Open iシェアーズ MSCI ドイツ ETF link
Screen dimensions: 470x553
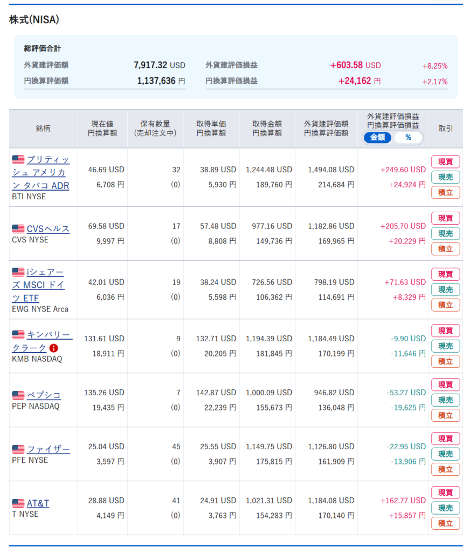[38, 285]
